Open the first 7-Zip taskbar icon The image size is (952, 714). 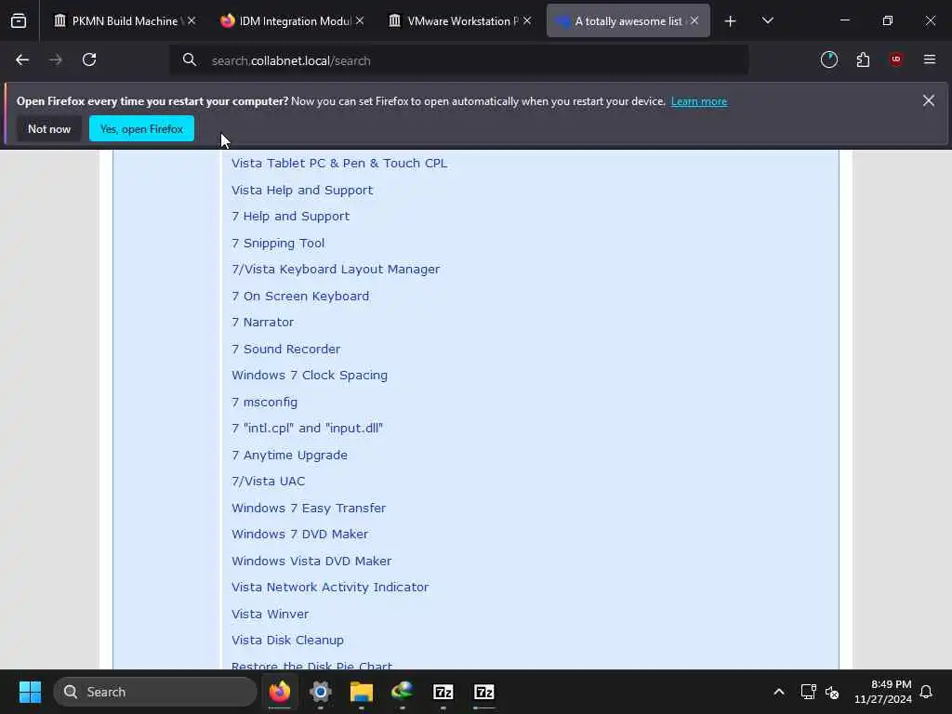pyautogui.click(x=443, y=692)
